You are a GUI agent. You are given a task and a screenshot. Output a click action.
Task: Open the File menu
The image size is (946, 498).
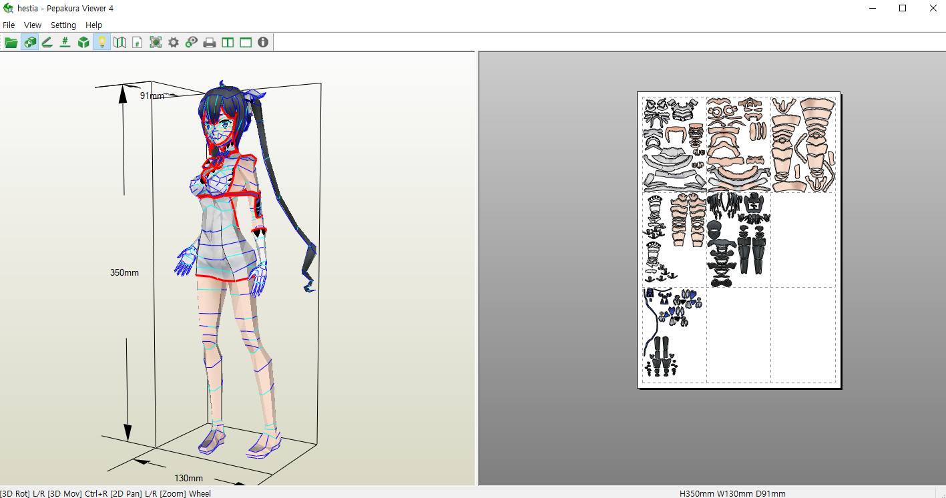9,25
